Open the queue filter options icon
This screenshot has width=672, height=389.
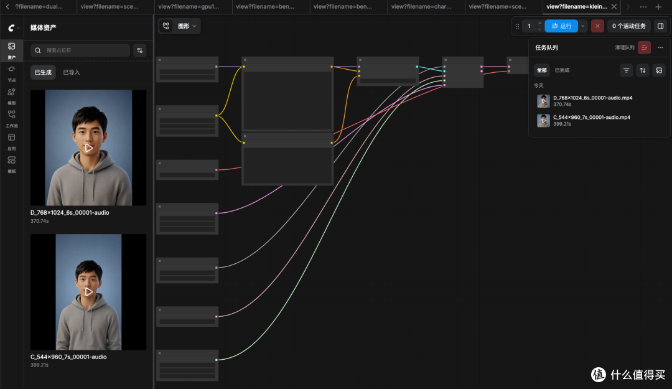626,70
